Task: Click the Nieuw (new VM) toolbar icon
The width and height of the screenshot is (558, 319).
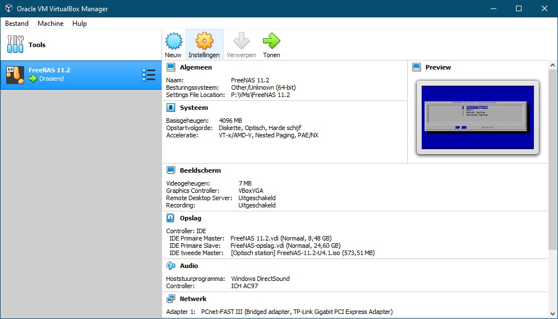Action: [x=174, y=41]
